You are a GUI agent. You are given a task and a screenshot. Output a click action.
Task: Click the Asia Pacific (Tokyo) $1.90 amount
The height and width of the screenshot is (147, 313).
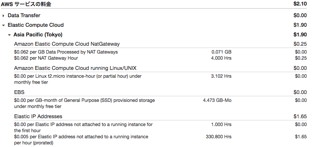coord(300,35)
